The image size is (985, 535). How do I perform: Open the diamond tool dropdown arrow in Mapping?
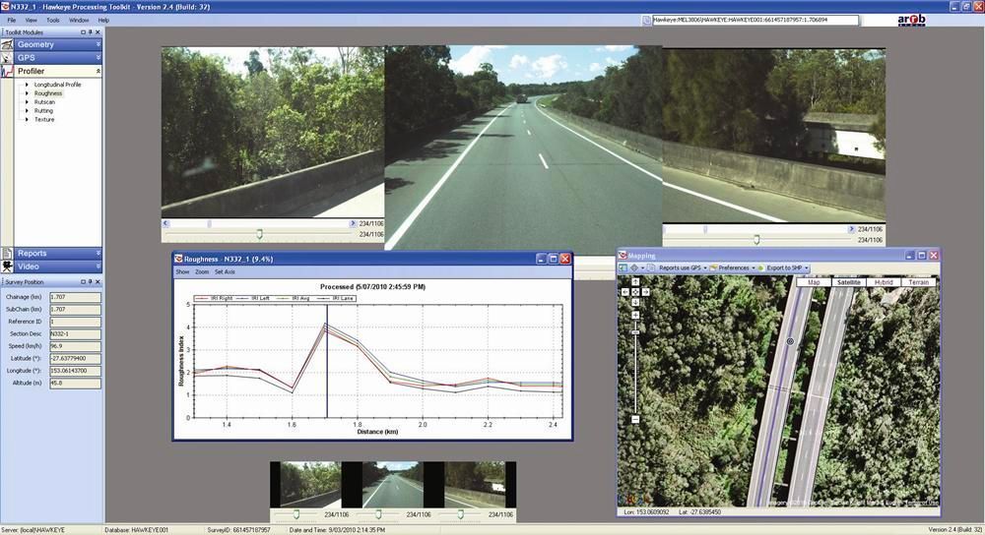coord(642,267)
